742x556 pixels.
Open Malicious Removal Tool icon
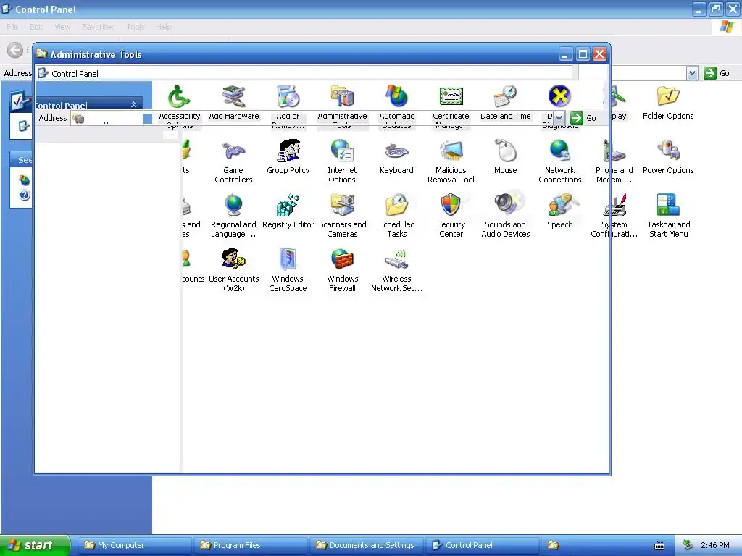tap(451, 151)
